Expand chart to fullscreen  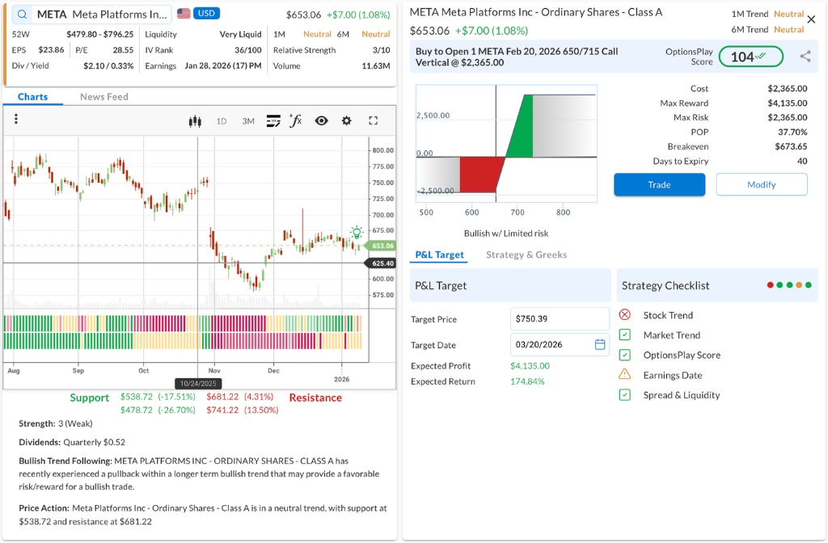click(x=374, y=121)
